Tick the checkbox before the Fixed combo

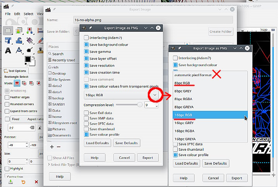(x=7, y=119)
